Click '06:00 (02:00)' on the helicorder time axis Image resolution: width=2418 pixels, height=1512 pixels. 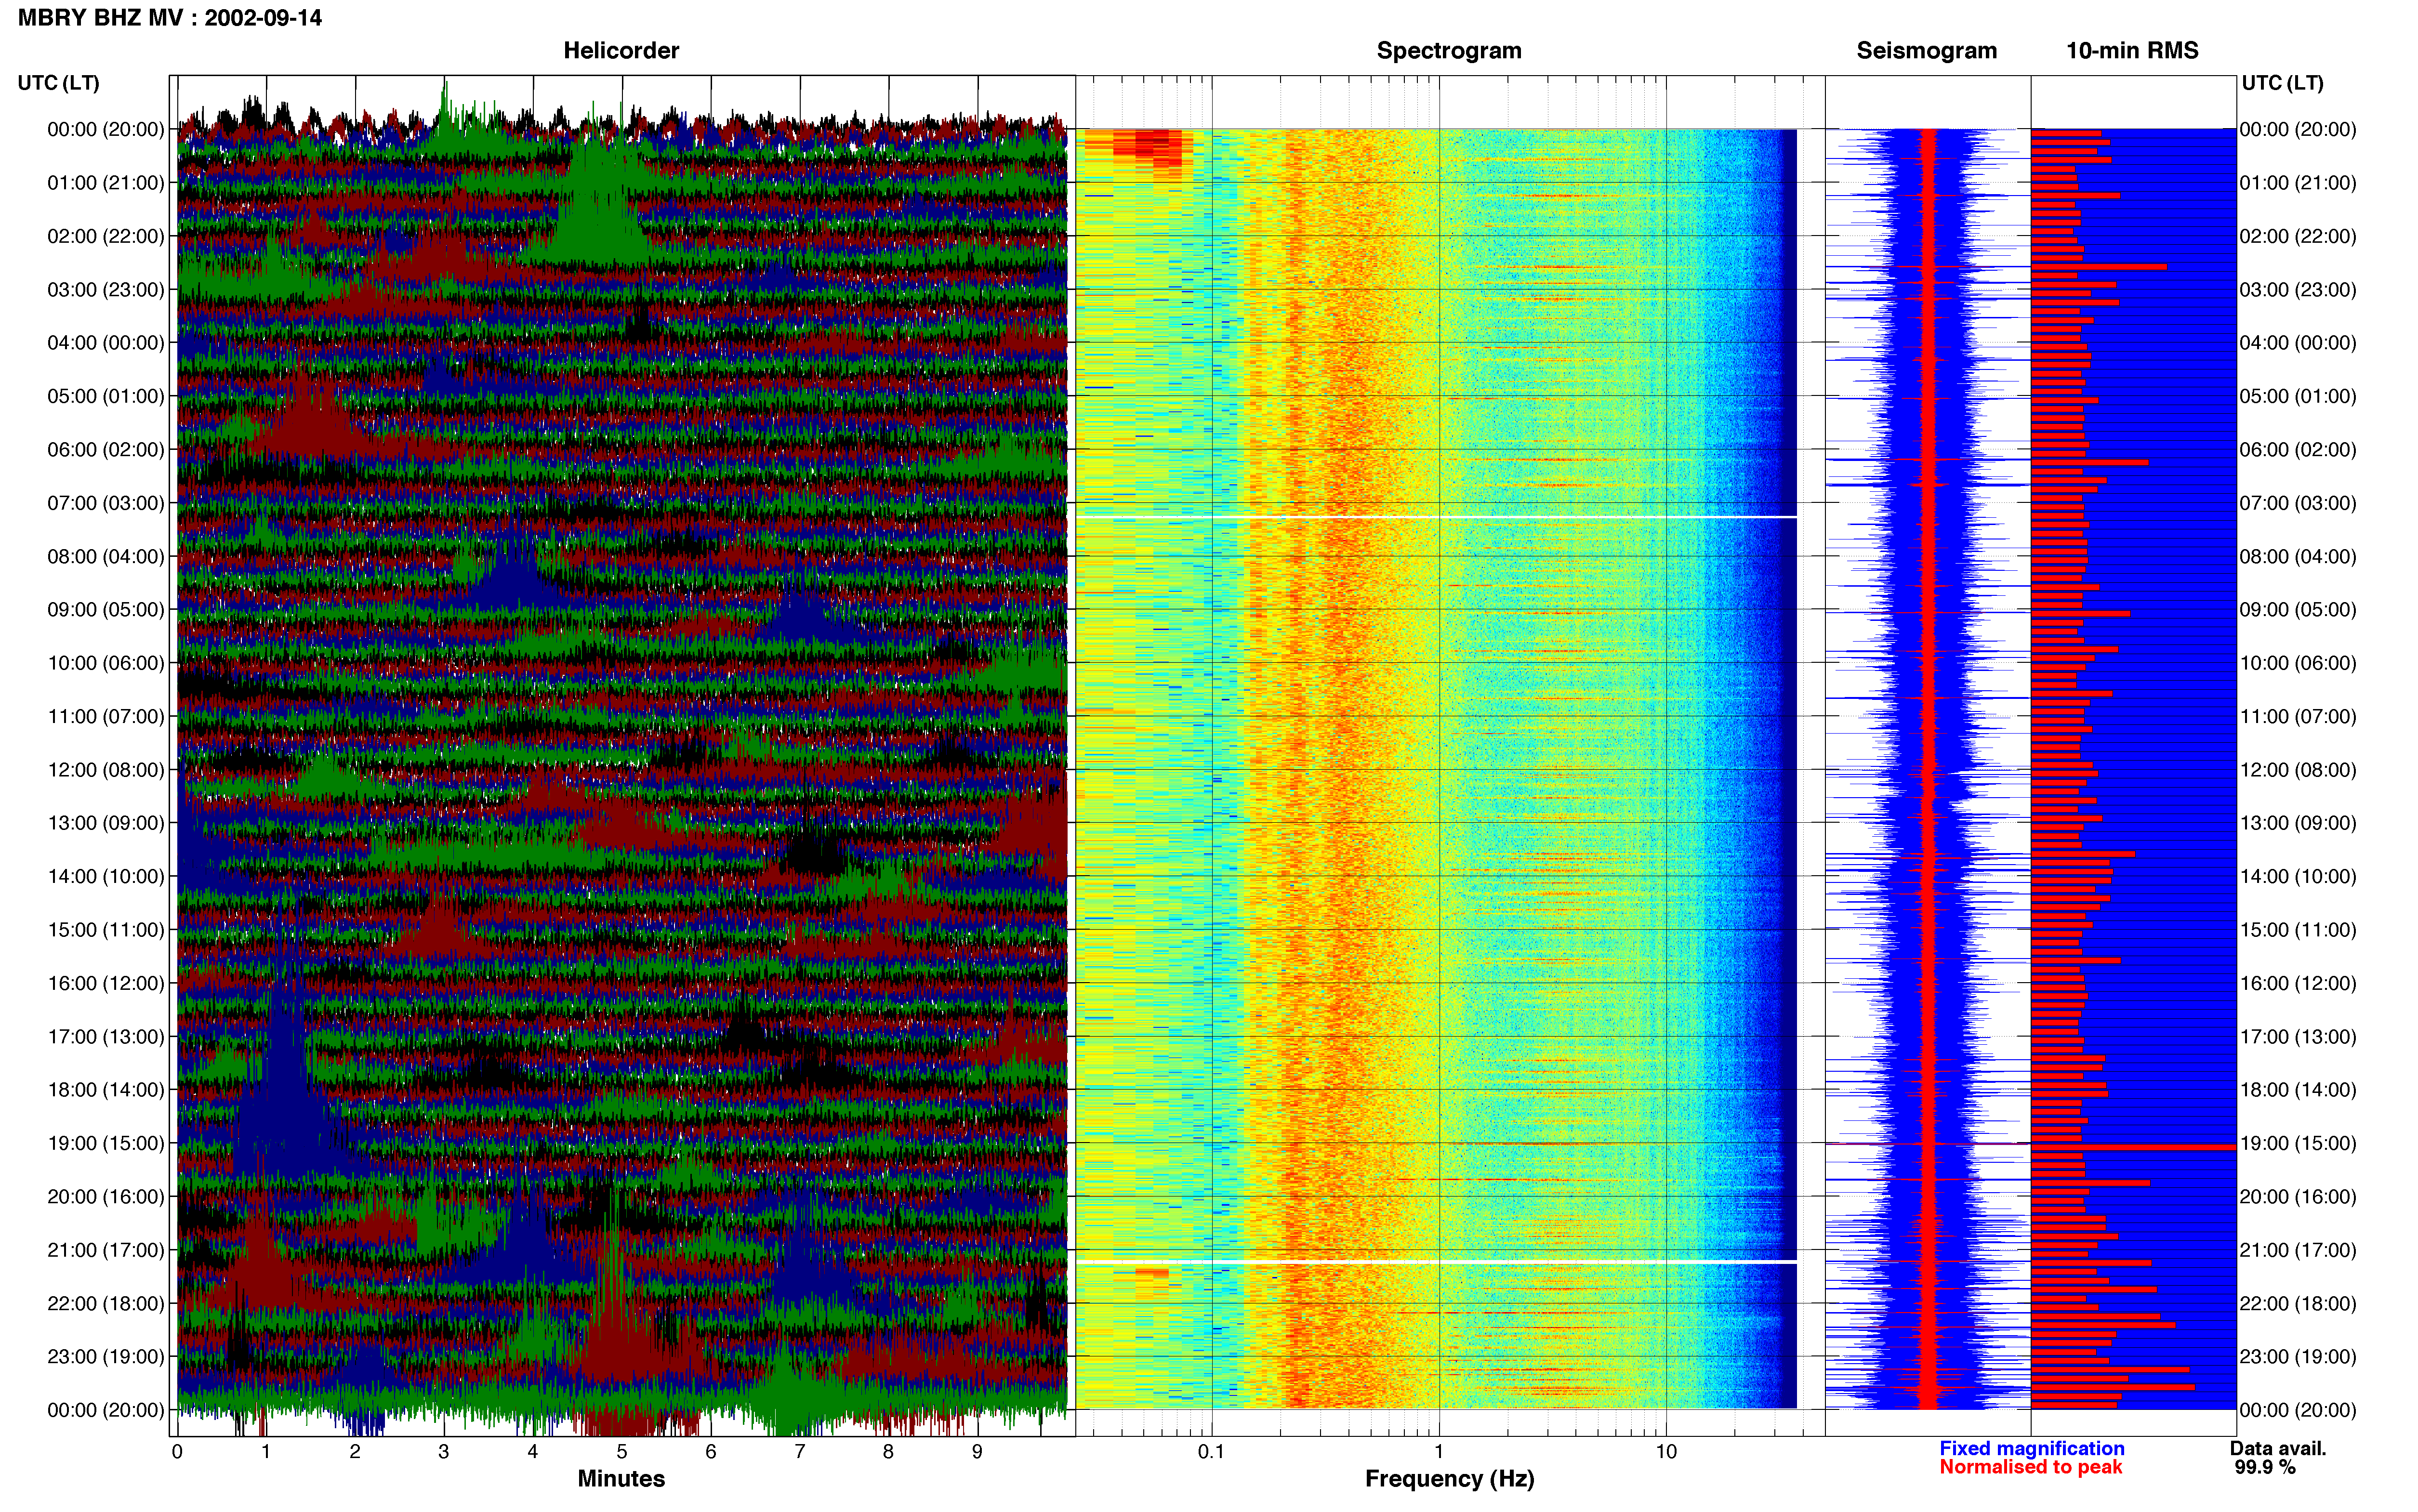[106, 450]
